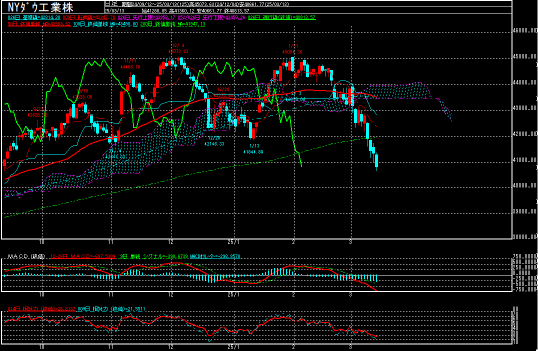This screenshot has width=538, height=351.
Task: Click the 43000.00 price axis label
Action: pyautogui.click(x=524, y=107)
